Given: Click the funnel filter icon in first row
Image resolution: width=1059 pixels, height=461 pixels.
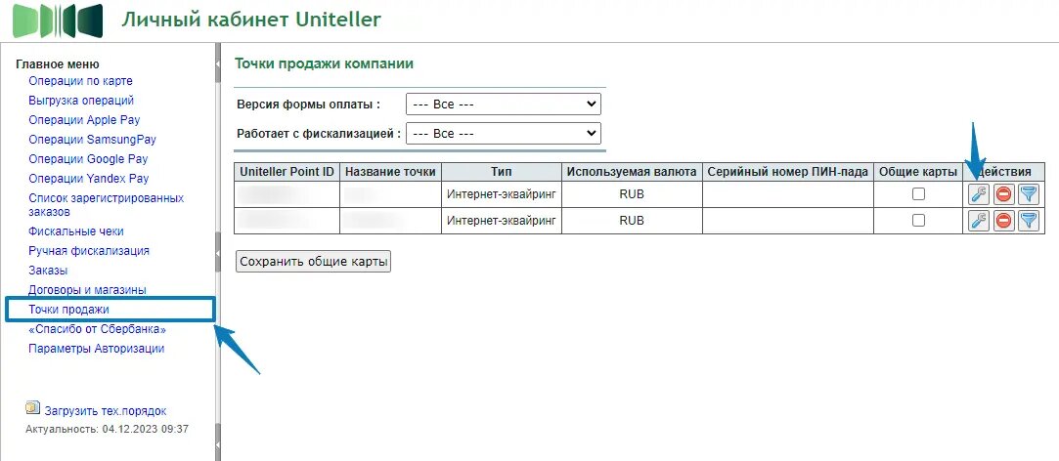Looking at the screenshot, I should point(1029,194).
